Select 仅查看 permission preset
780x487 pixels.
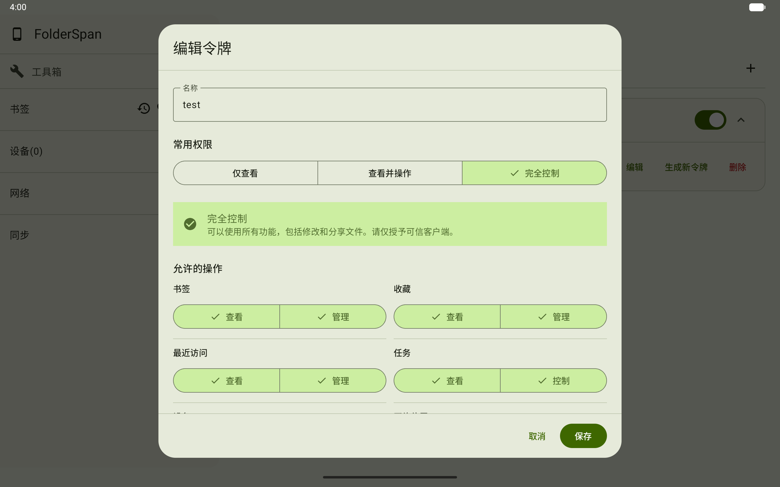pos(245,173)
